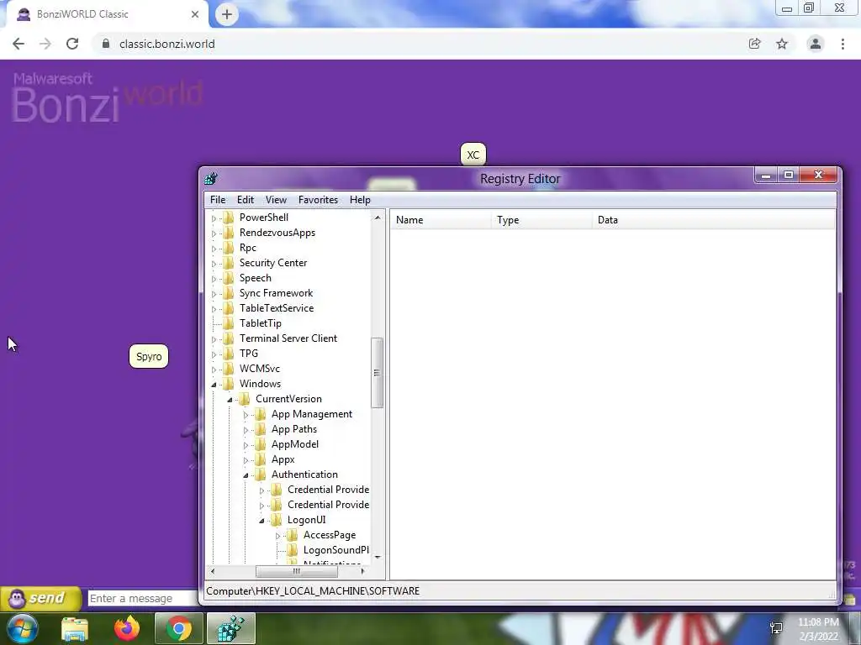Screen dimensions: 861x645
Task: Expand the PowerShell registry key
Action: (214, 218)
